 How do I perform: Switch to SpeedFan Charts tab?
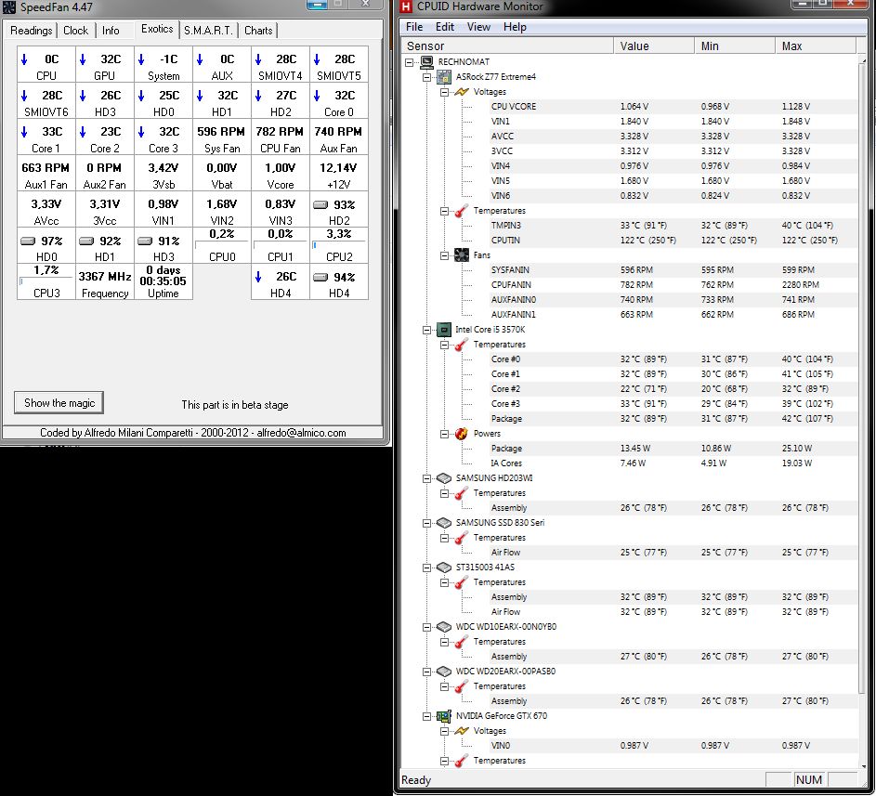tap(258, 30)
